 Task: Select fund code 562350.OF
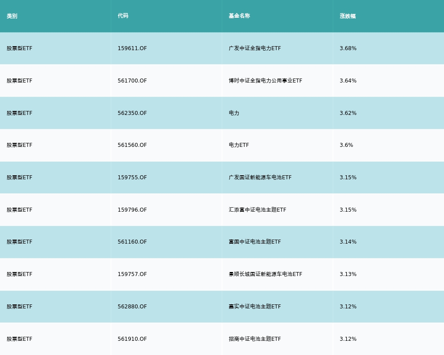click(x=132, y=113)
